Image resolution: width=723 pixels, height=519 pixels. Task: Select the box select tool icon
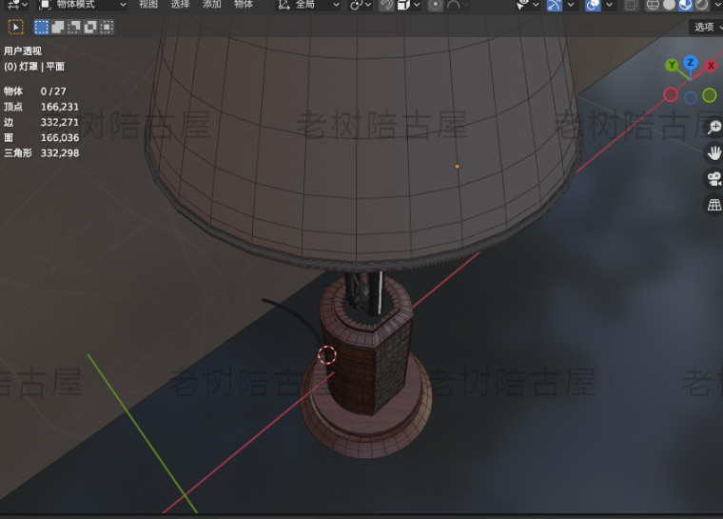15,28
